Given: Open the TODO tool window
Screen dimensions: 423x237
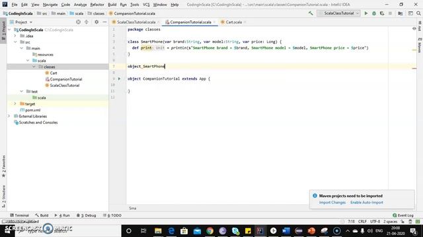Looking at the screenshot, I should click(x=112, y=215).
